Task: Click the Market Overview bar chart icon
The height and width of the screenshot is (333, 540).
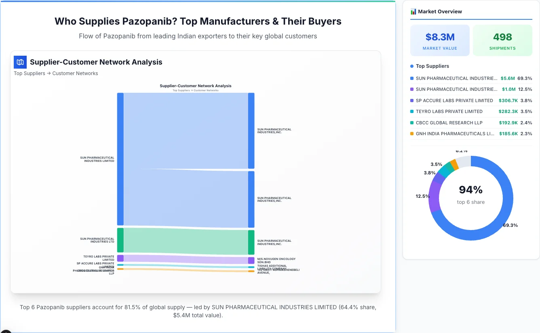Action: (413, 11)
